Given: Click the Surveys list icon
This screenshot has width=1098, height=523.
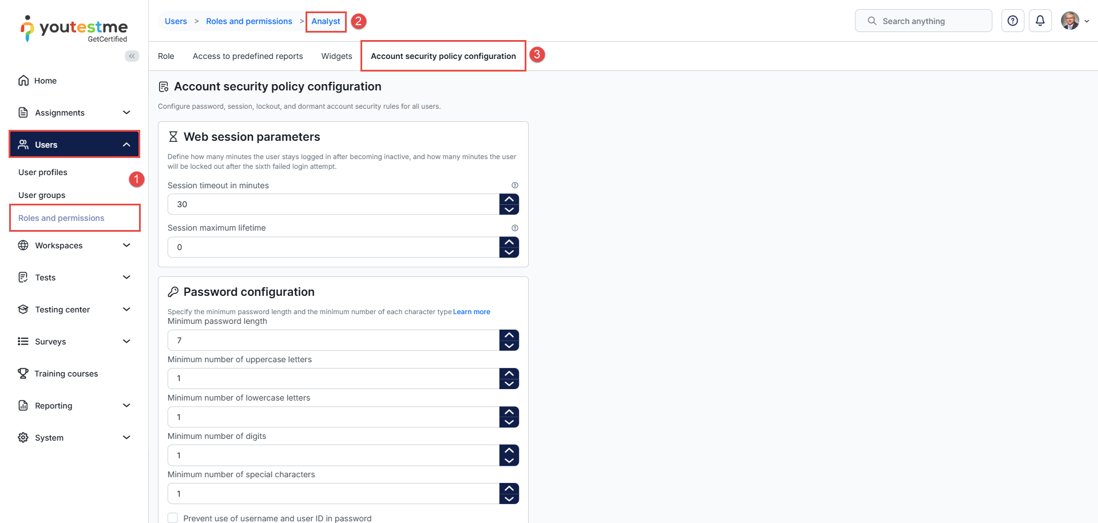Looking at the screenshot, I should pyautogui.click(x=23, y=342).
